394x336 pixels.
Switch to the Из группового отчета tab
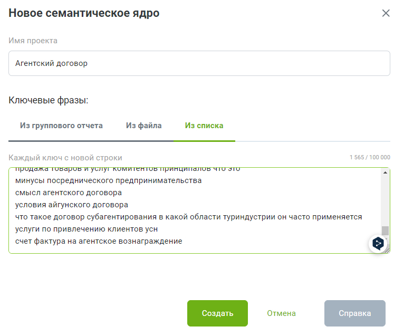(x=61, y=126)
